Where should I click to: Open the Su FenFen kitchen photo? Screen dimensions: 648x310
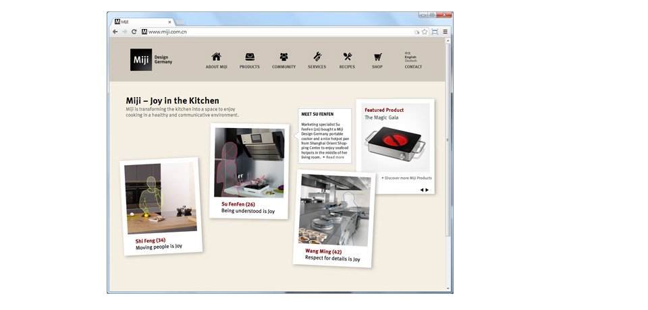tap(249, 162)
